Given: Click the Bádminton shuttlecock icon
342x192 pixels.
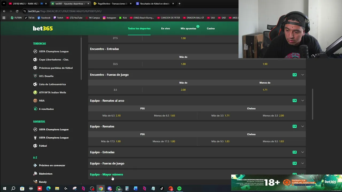Looking at the screenshot, I should (x=35, y=174).
